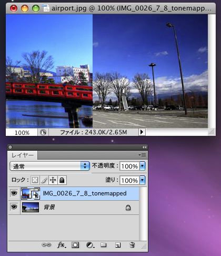
Task: Add a layer mask
Action: (75, 245)
